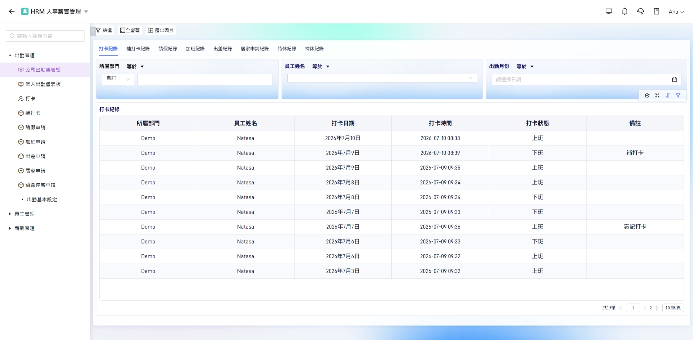
Task: Click the sort arrows icon in the filter toolbar
Action: pyautogui.click(x=668, y=95)
